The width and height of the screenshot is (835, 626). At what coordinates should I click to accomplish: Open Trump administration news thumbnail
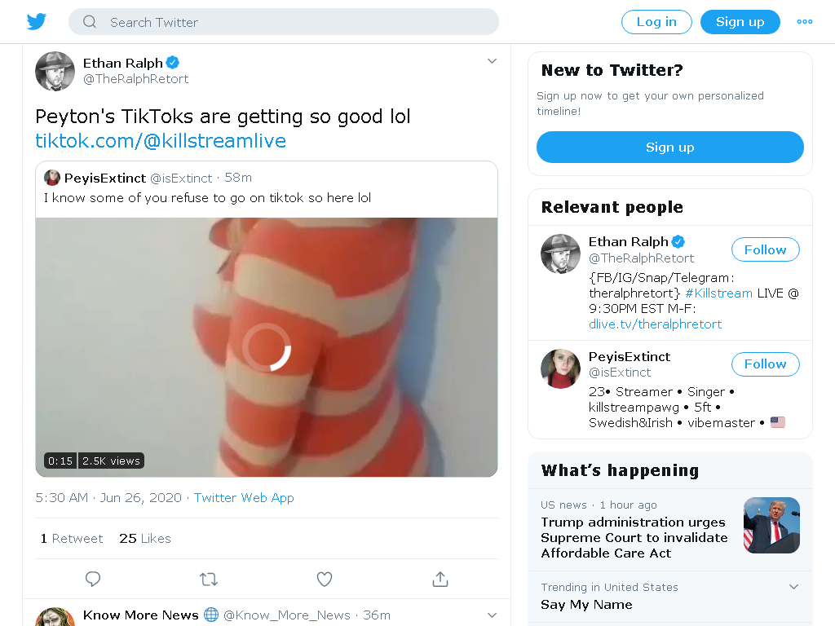click(x=771, y=526)
